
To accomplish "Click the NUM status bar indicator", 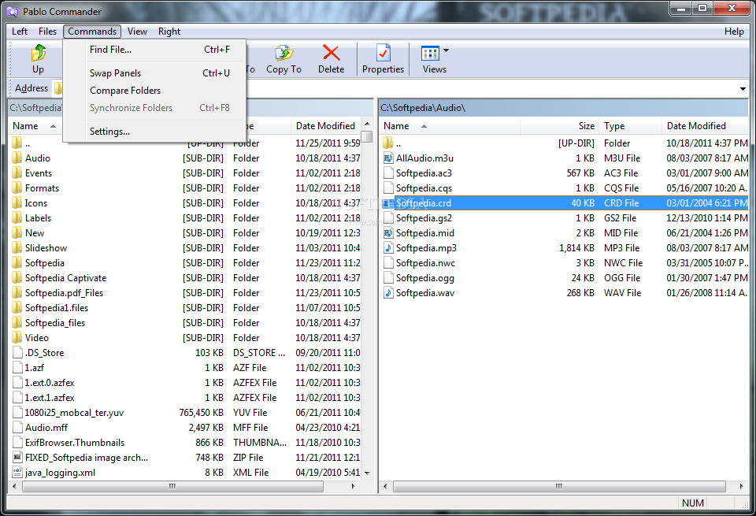I will point(693,503).
